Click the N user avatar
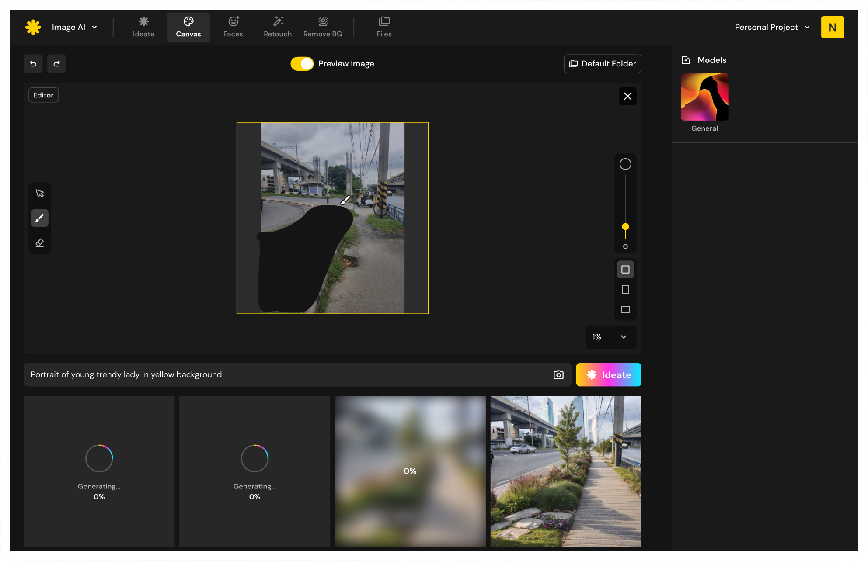The image size is (868, 561). tap(832, 27)
